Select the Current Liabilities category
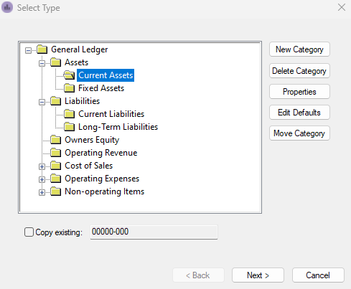This screenshot has width=351, height=289. (111, 114)
